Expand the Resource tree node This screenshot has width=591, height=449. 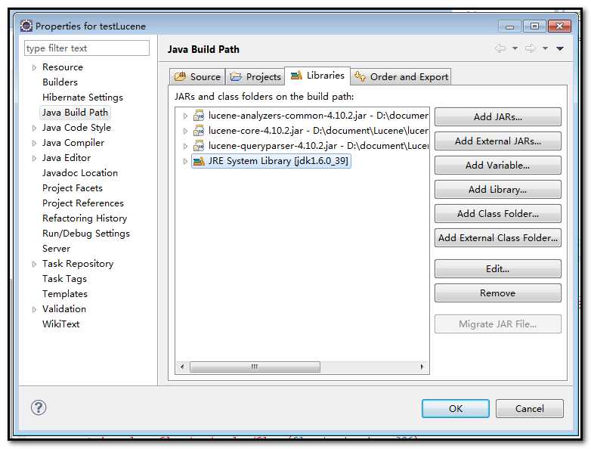[x=34, y=67]
